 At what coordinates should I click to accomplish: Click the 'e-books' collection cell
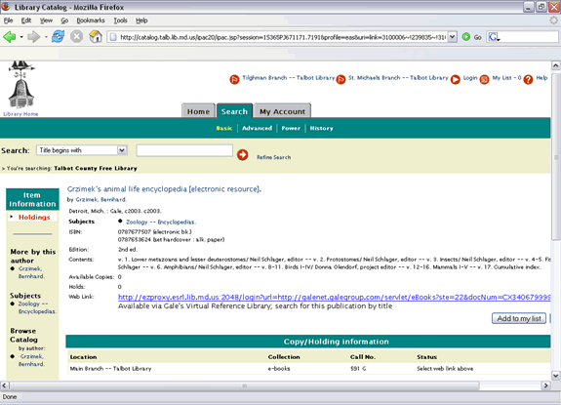[x=279, y=368]
